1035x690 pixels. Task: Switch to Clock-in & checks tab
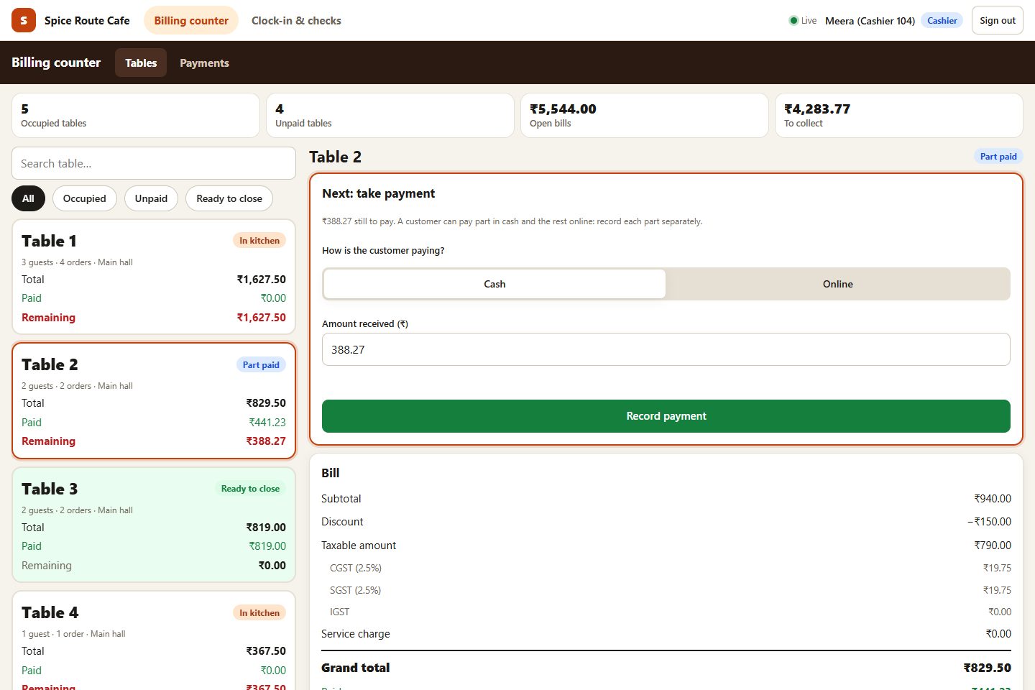[x=296, y=20]
